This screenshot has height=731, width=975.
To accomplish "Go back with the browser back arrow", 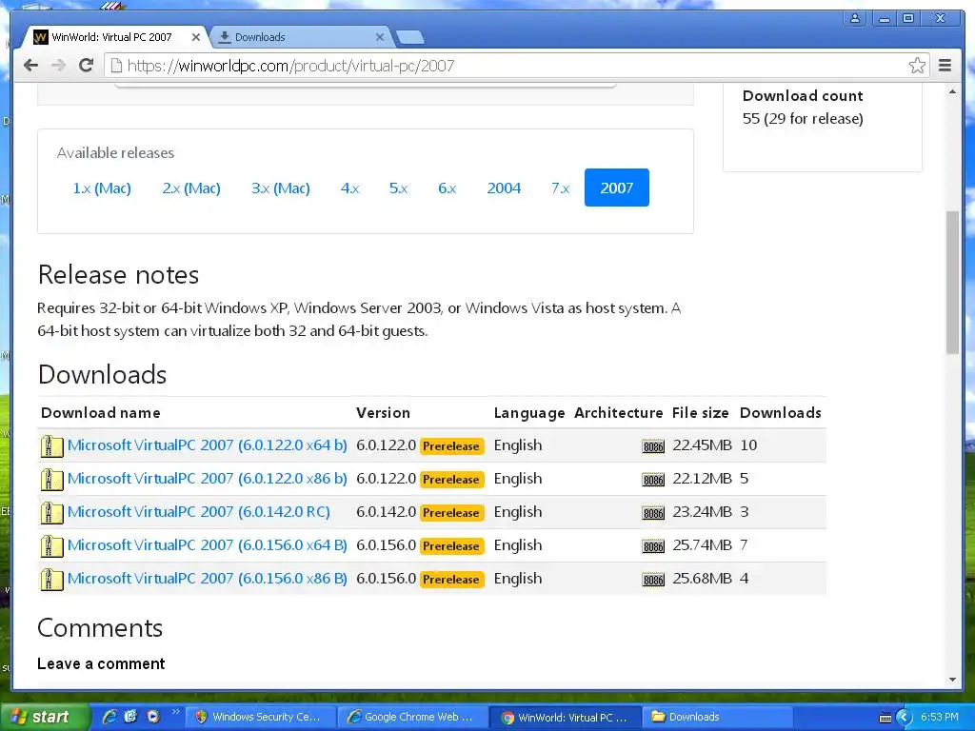I will pos(30,66).
